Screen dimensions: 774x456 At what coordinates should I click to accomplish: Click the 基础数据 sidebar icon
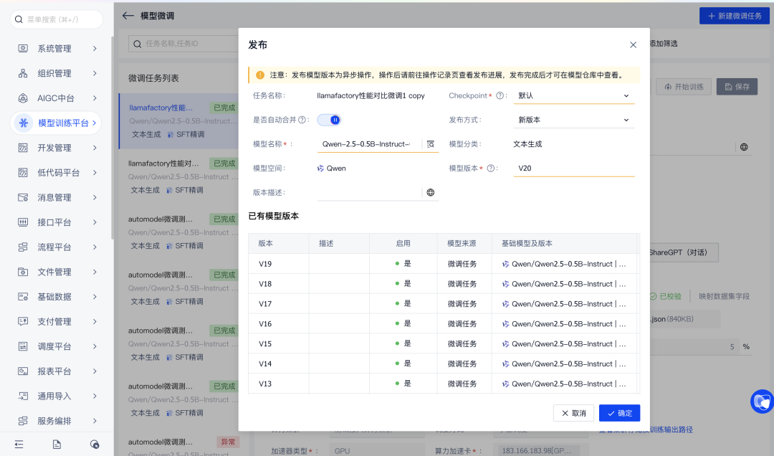[x=23, y=296]
